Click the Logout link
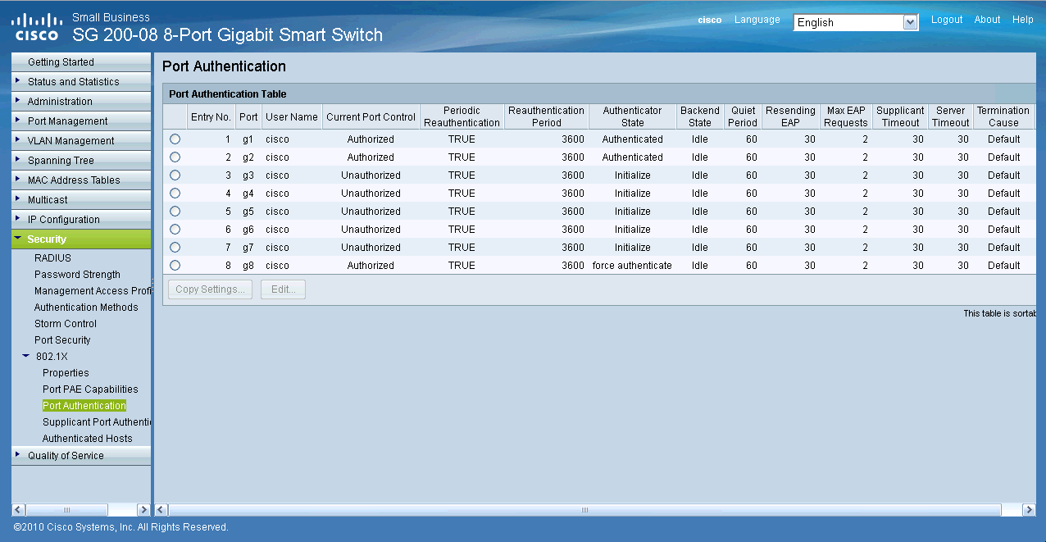 click(947, 20)
